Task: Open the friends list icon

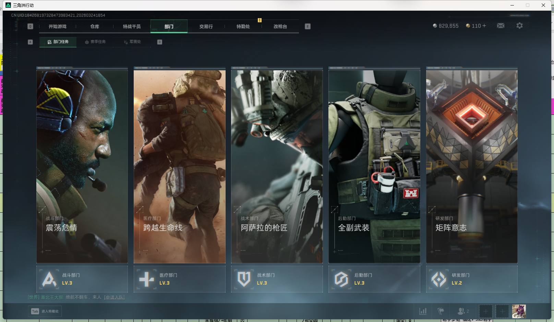Action: (x=461, y=311)
